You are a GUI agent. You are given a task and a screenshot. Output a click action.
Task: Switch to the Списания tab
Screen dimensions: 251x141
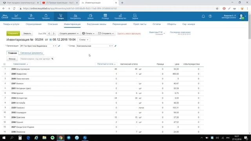click(53, 24)
